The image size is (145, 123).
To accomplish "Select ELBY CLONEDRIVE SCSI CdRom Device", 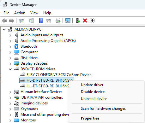I will (59, 75).
